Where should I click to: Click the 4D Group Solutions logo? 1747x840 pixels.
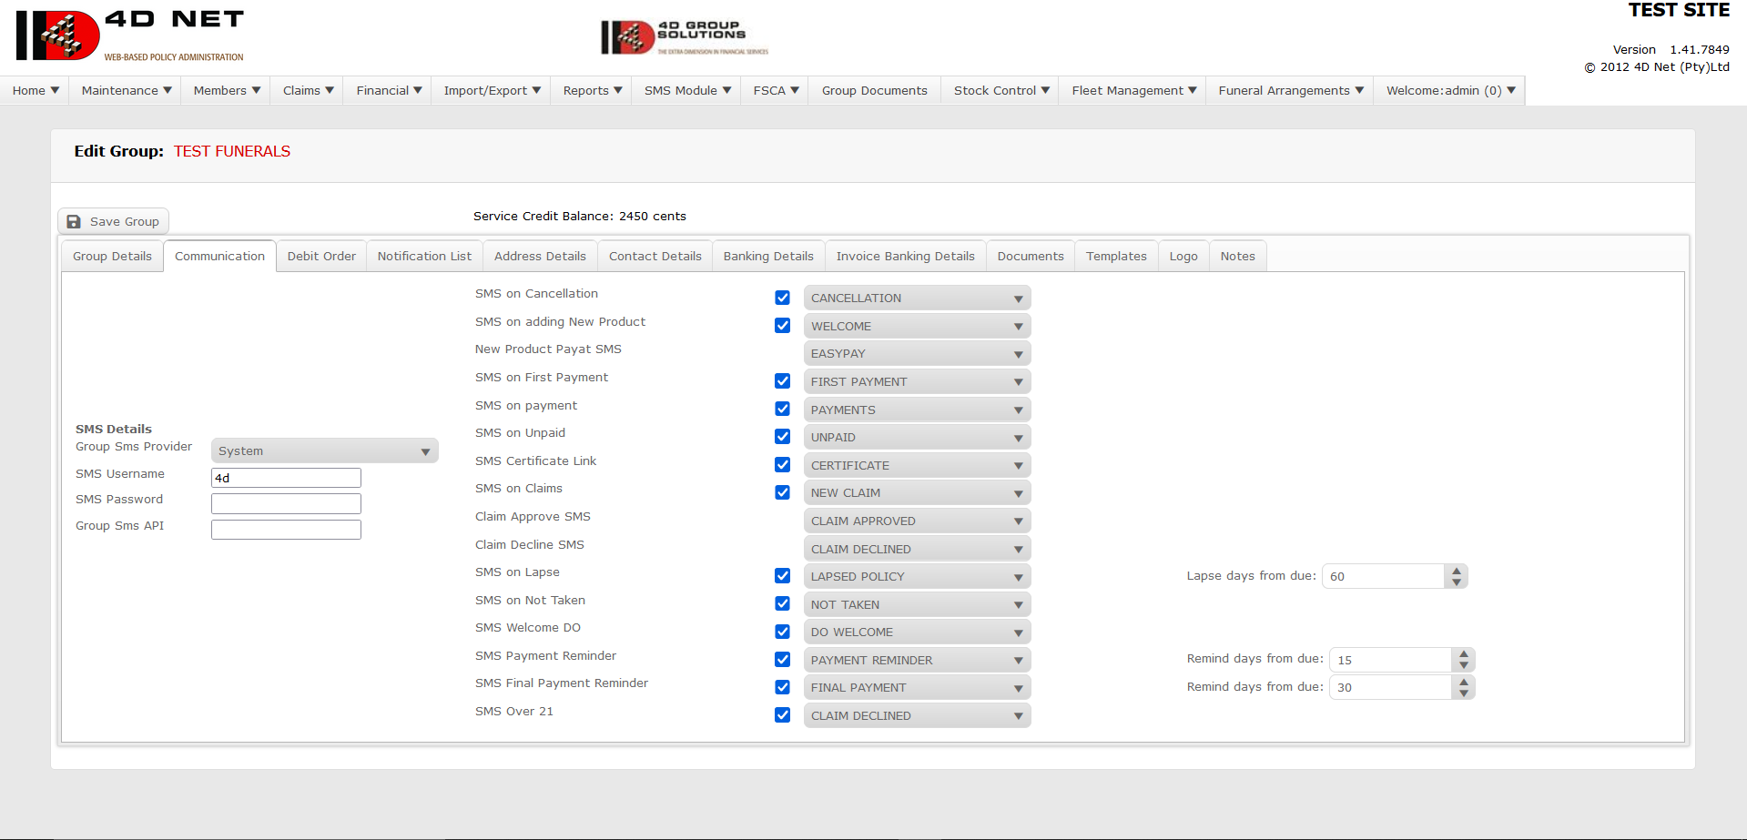(x=685, y=37)
